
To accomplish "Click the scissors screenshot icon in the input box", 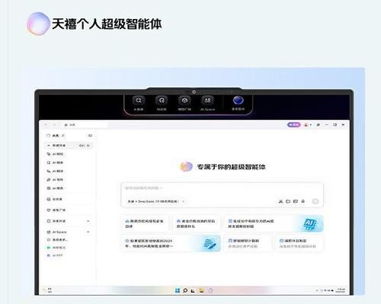I will point(280,201).
